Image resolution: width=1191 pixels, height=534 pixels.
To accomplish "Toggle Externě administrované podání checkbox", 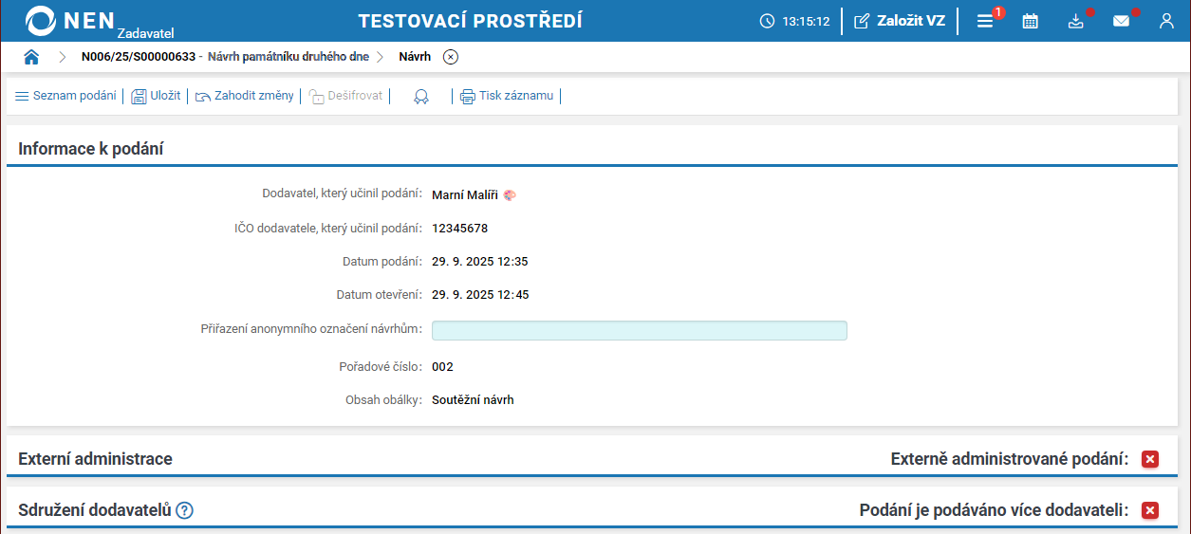I will (1150, 459).
